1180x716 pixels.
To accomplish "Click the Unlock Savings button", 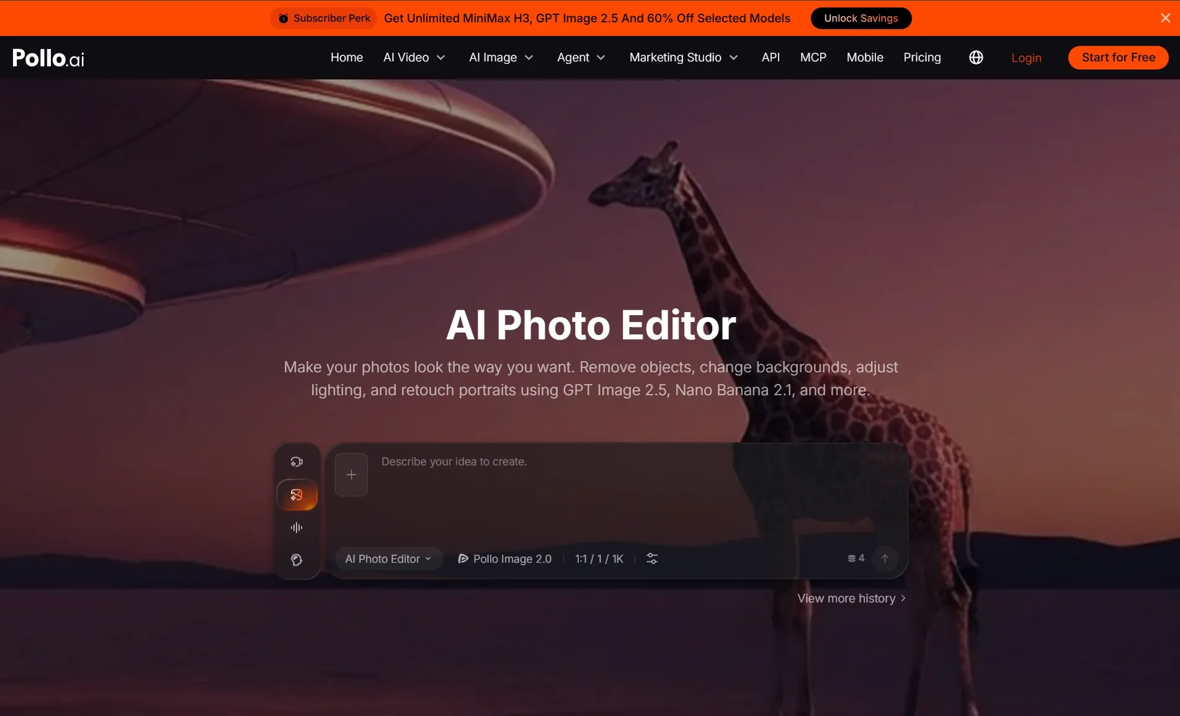I will tap(861, 18).
